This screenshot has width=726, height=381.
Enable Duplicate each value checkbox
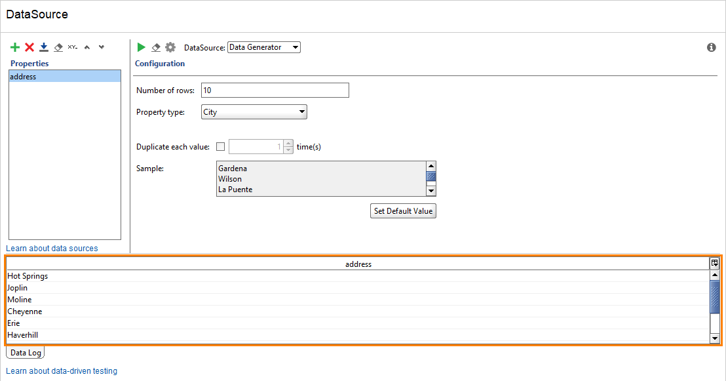[x=220, y=147]
